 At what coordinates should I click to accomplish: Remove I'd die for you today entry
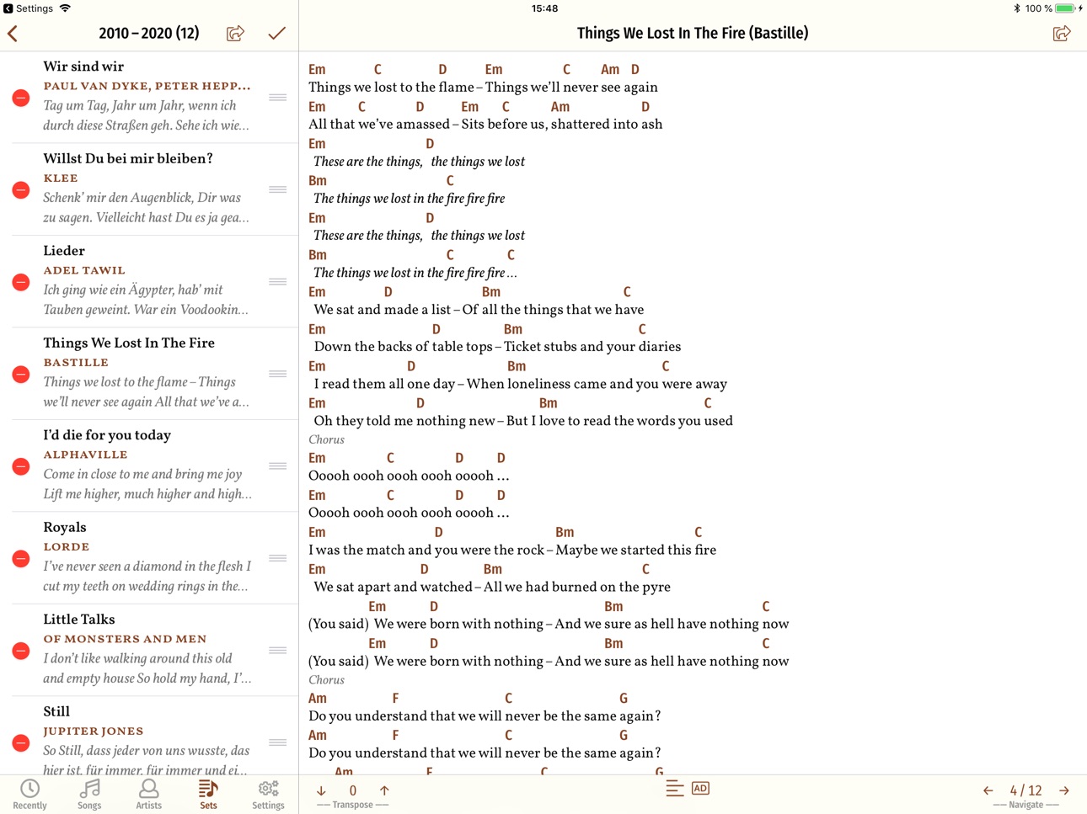click(21, 466)
